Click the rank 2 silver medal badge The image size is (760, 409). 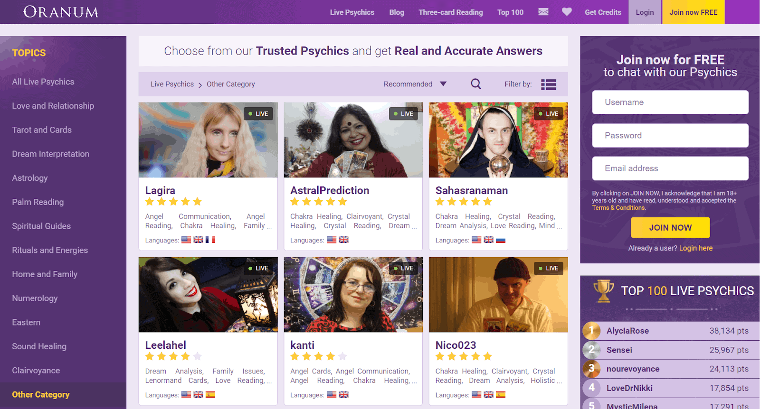pos(591,350)
